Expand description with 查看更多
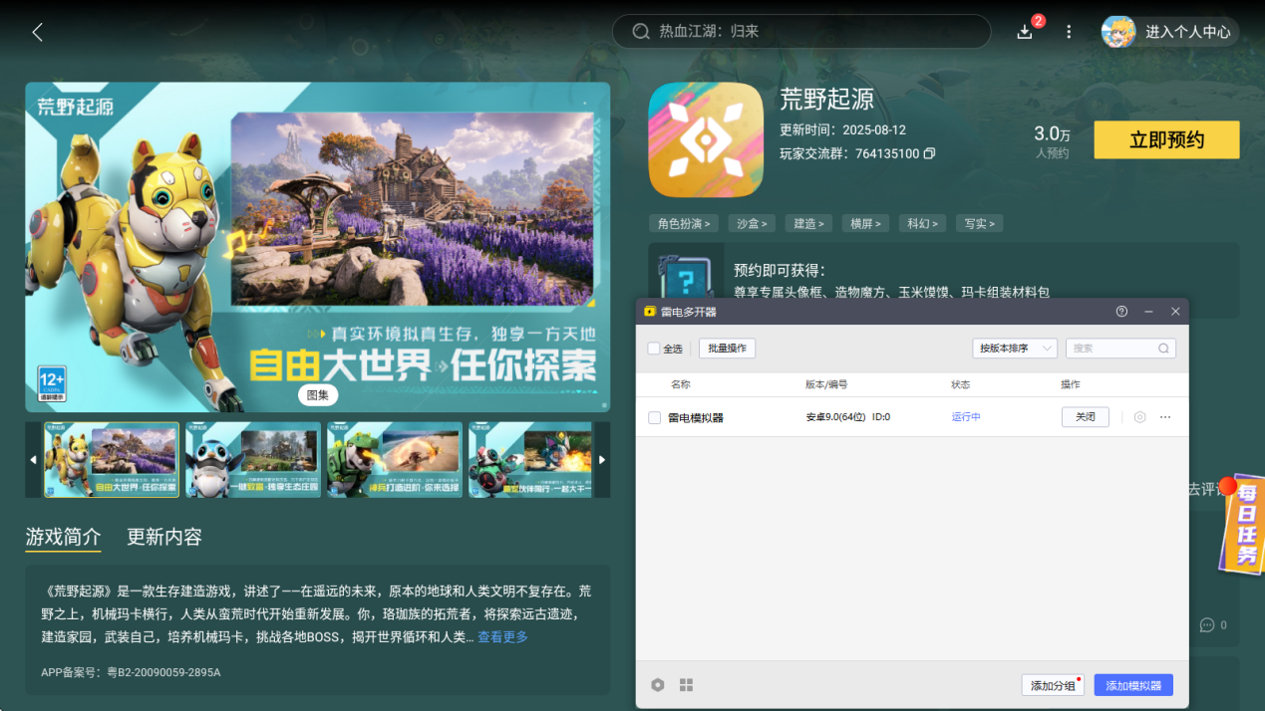The width and height of the screenshot is (1265, 711). pos(502,637)
